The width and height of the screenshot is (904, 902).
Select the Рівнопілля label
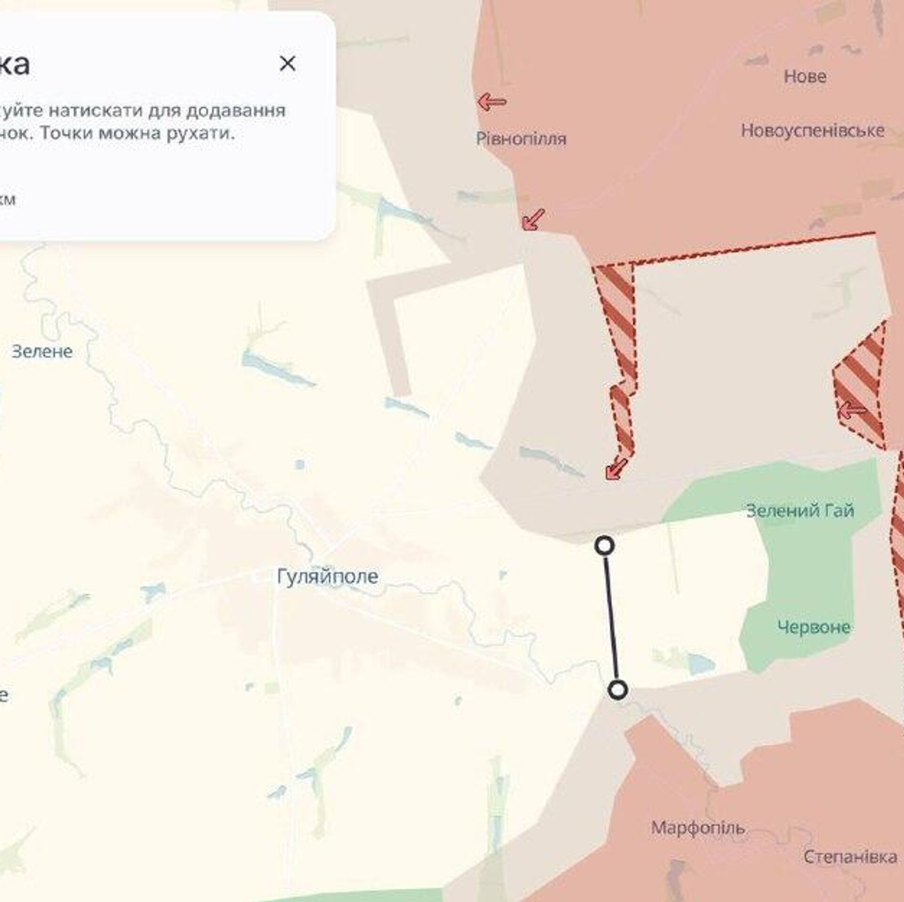coord(521,139)
